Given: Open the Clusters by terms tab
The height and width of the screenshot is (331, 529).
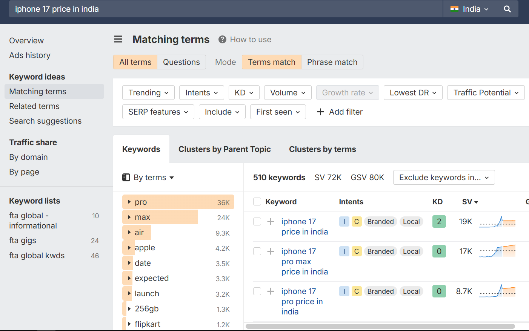Looking at the screenshot, I should 323,149.
